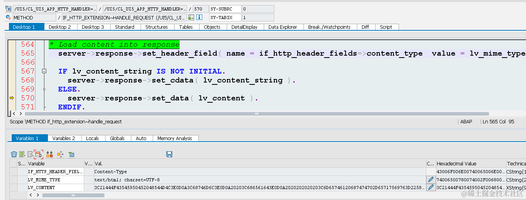Collapse the IF block at line 567
526x200 pixels.
click(44, 71)
